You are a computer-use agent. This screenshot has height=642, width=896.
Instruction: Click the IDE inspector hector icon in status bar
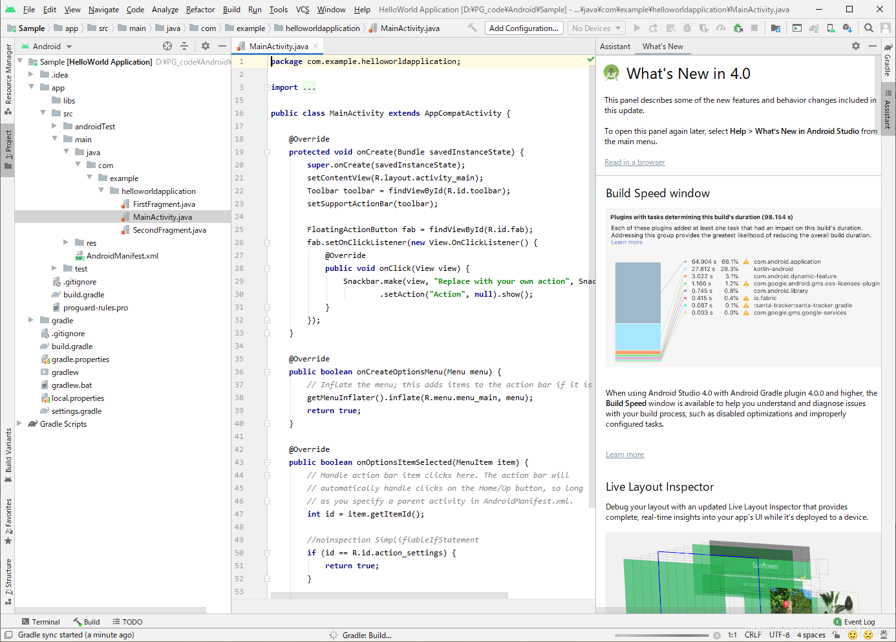pyautogui.click(x=884, y=635)
